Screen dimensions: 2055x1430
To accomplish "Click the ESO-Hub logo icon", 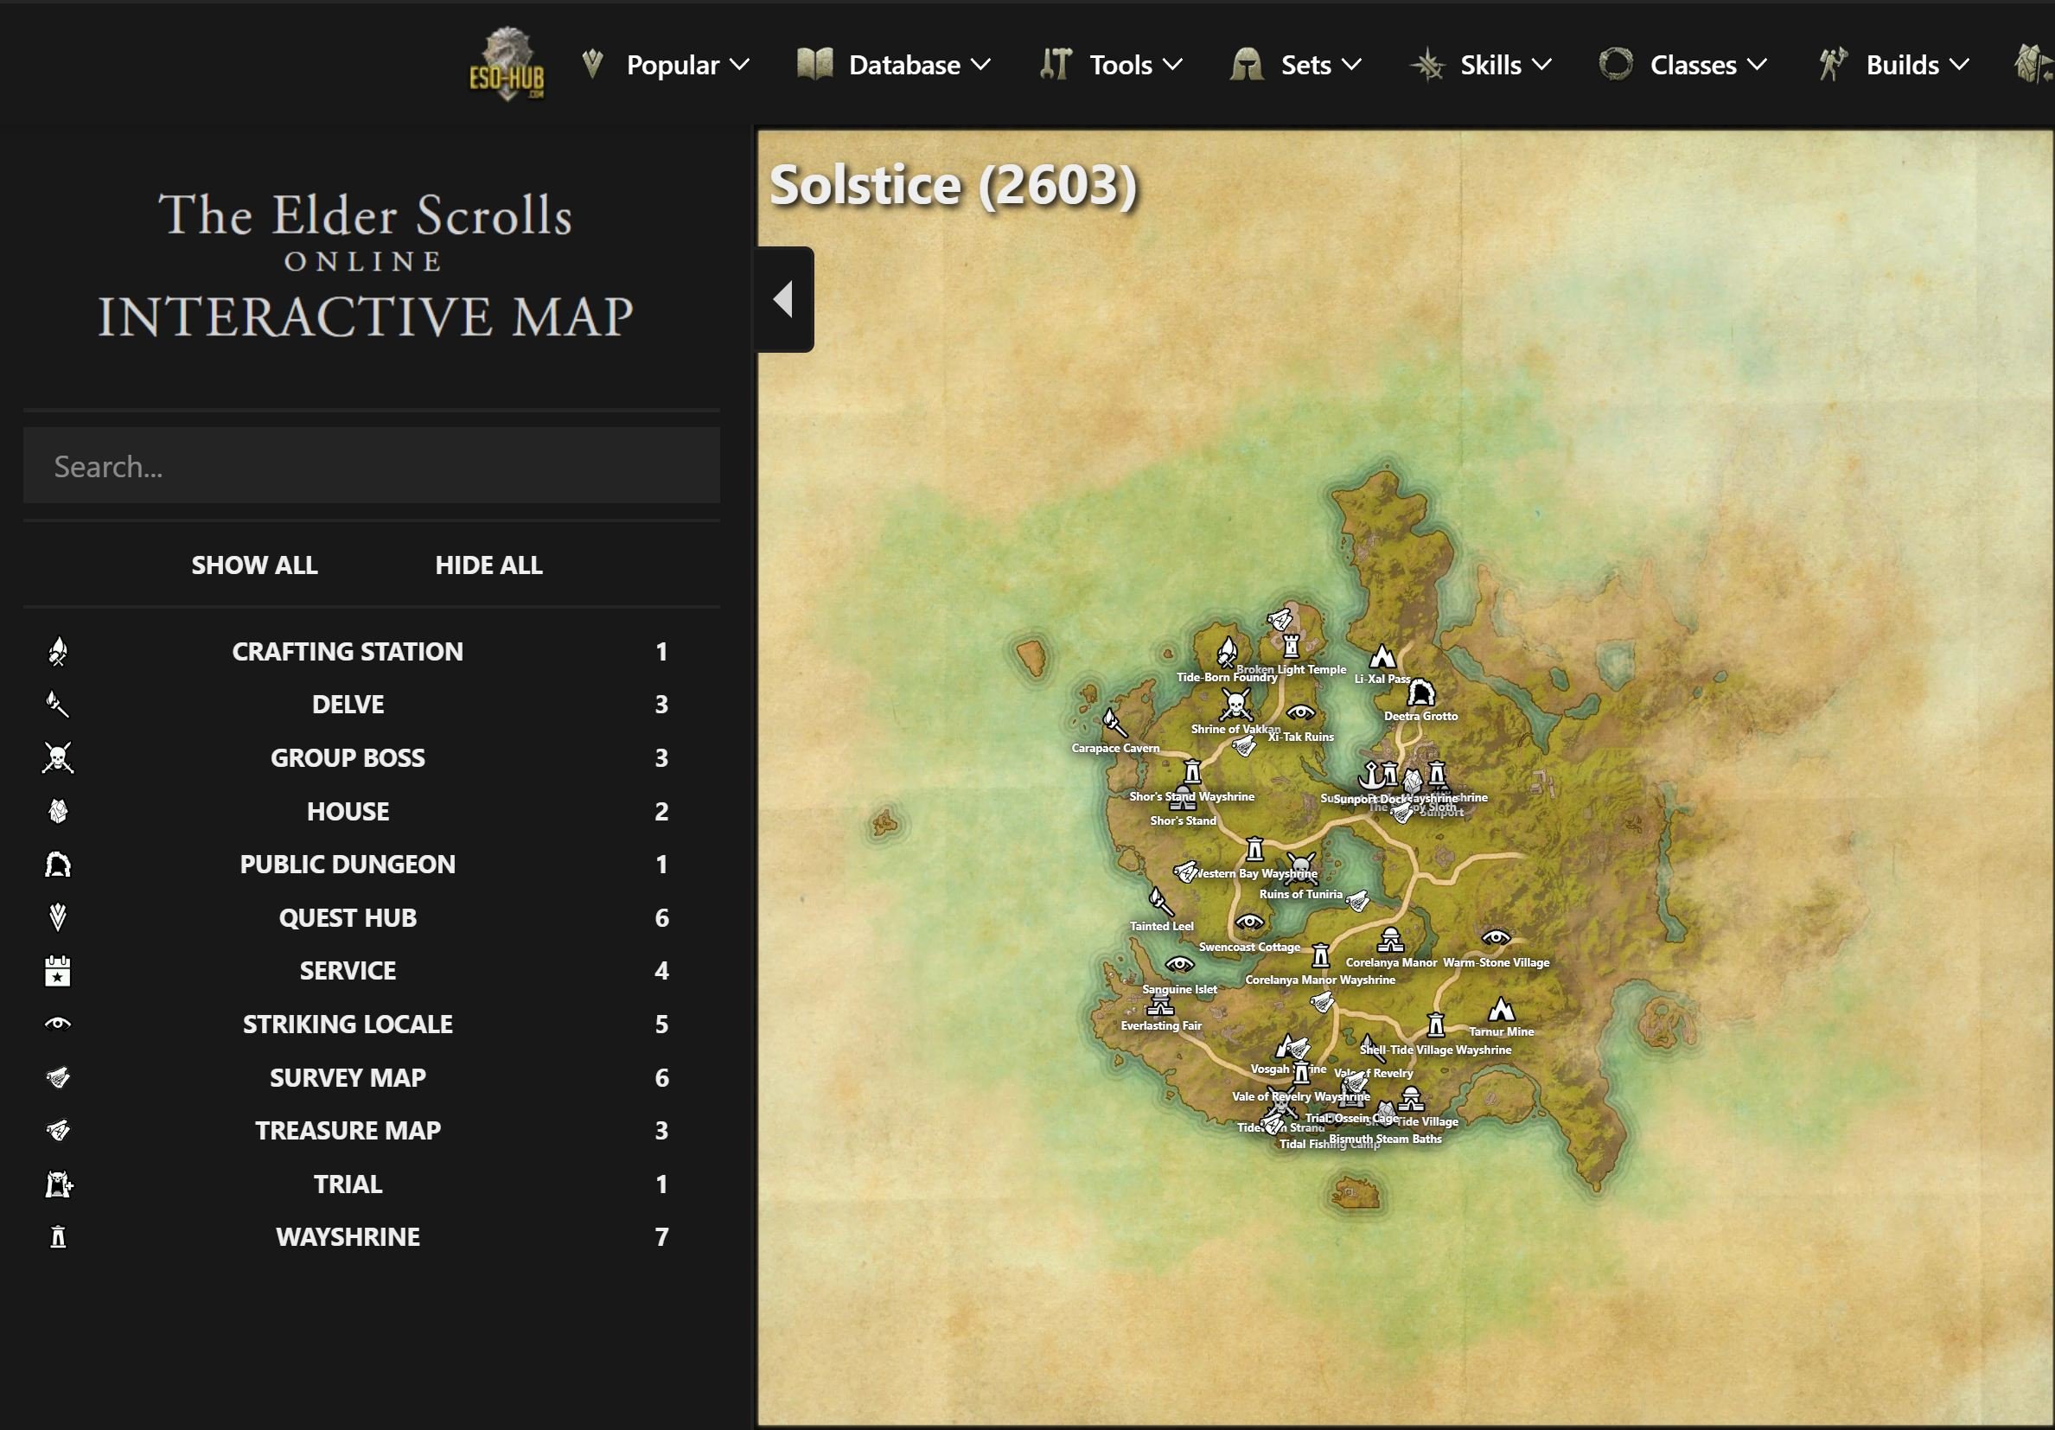I will click(507, 63).
